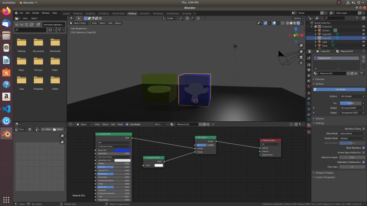
Task: Show applications grid in the dock
Action: click(6, 200)
